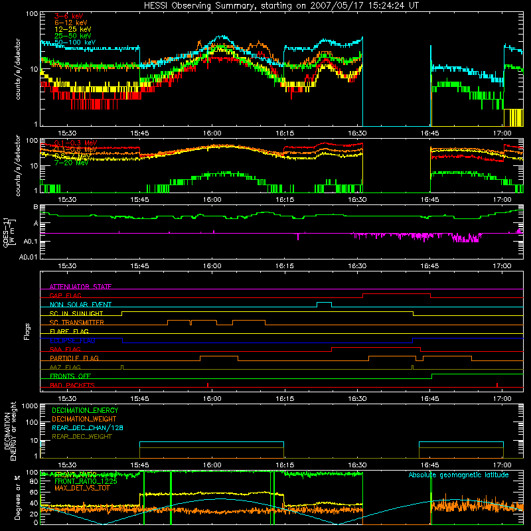Click the HESSI Observing Summary title text
This screenshot has width=531, height=531.
(281, 6)
